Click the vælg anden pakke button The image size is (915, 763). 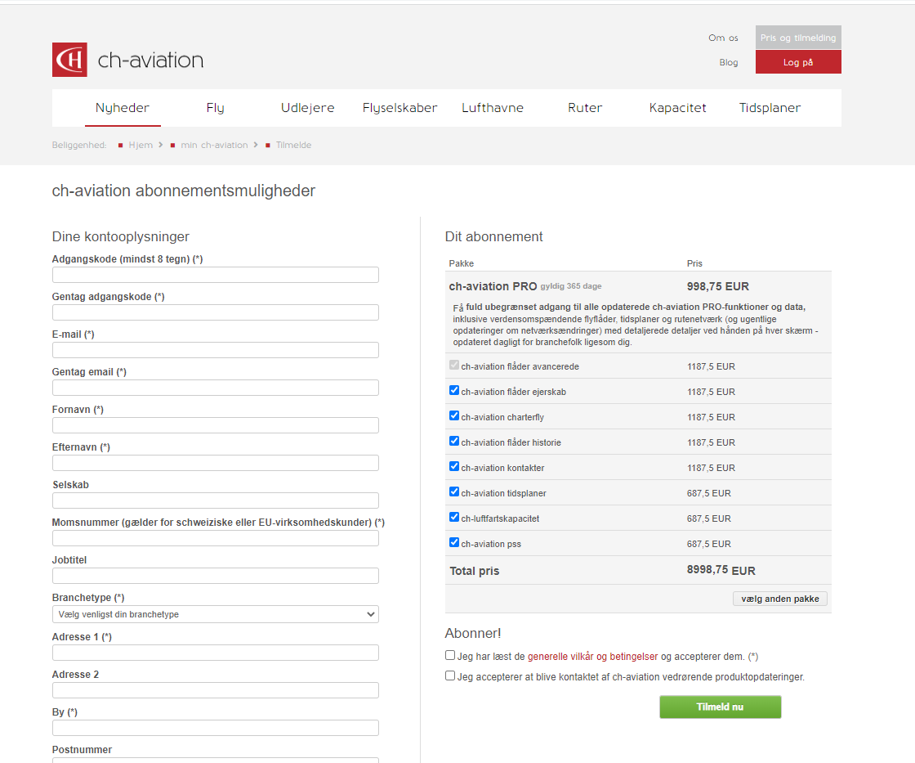click(x=779, y=599)
